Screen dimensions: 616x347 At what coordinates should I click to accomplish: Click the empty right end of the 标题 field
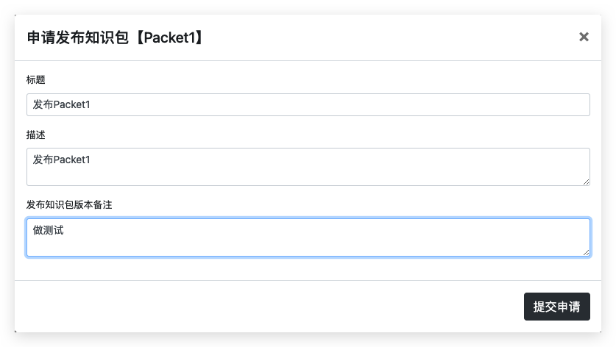click(515, 104)
